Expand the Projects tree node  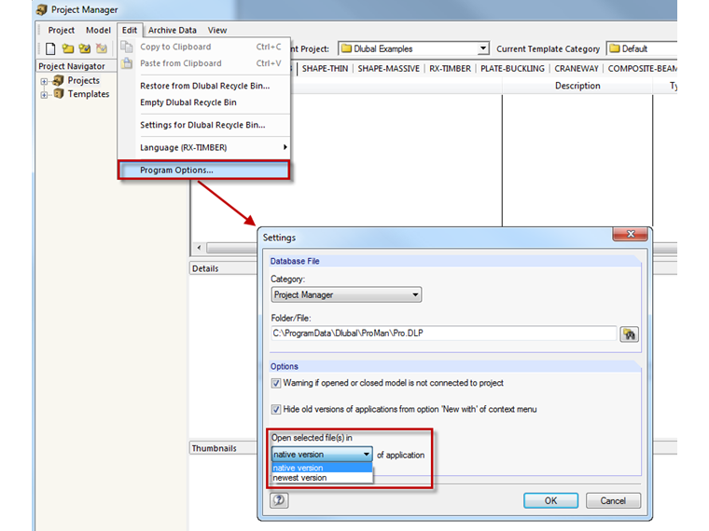coord(44,82)
